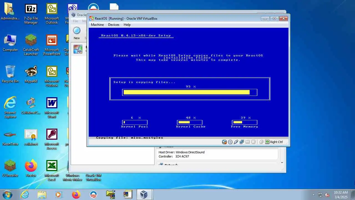Click the VirtualBox cube taskbar button
355x200 pixels.
pyautogui.click(x=144, y=194)
